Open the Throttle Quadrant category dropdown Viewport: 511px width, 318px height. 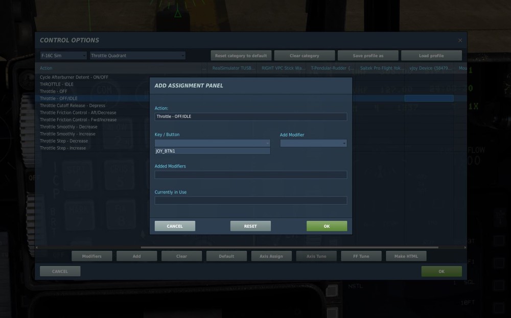click(x=137, y=56)
